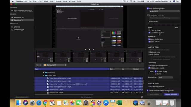Open the Edit menu
Screen dimensions: 191x107
click(35, 1)
